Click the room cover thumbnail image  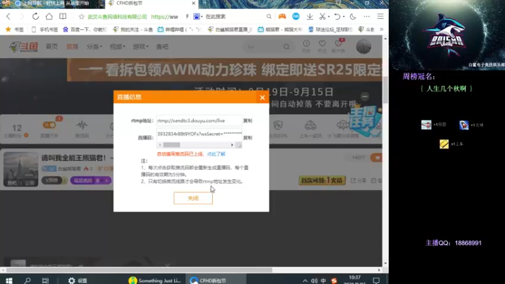pyautogui.click(x=21, y=169)
